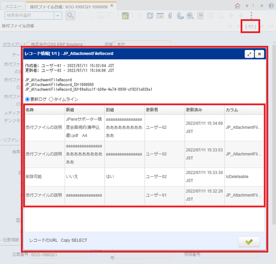Sort by the カラム column header
Image resolution: width=276 pixels, height=264 pixels.
tap(244, 110)
